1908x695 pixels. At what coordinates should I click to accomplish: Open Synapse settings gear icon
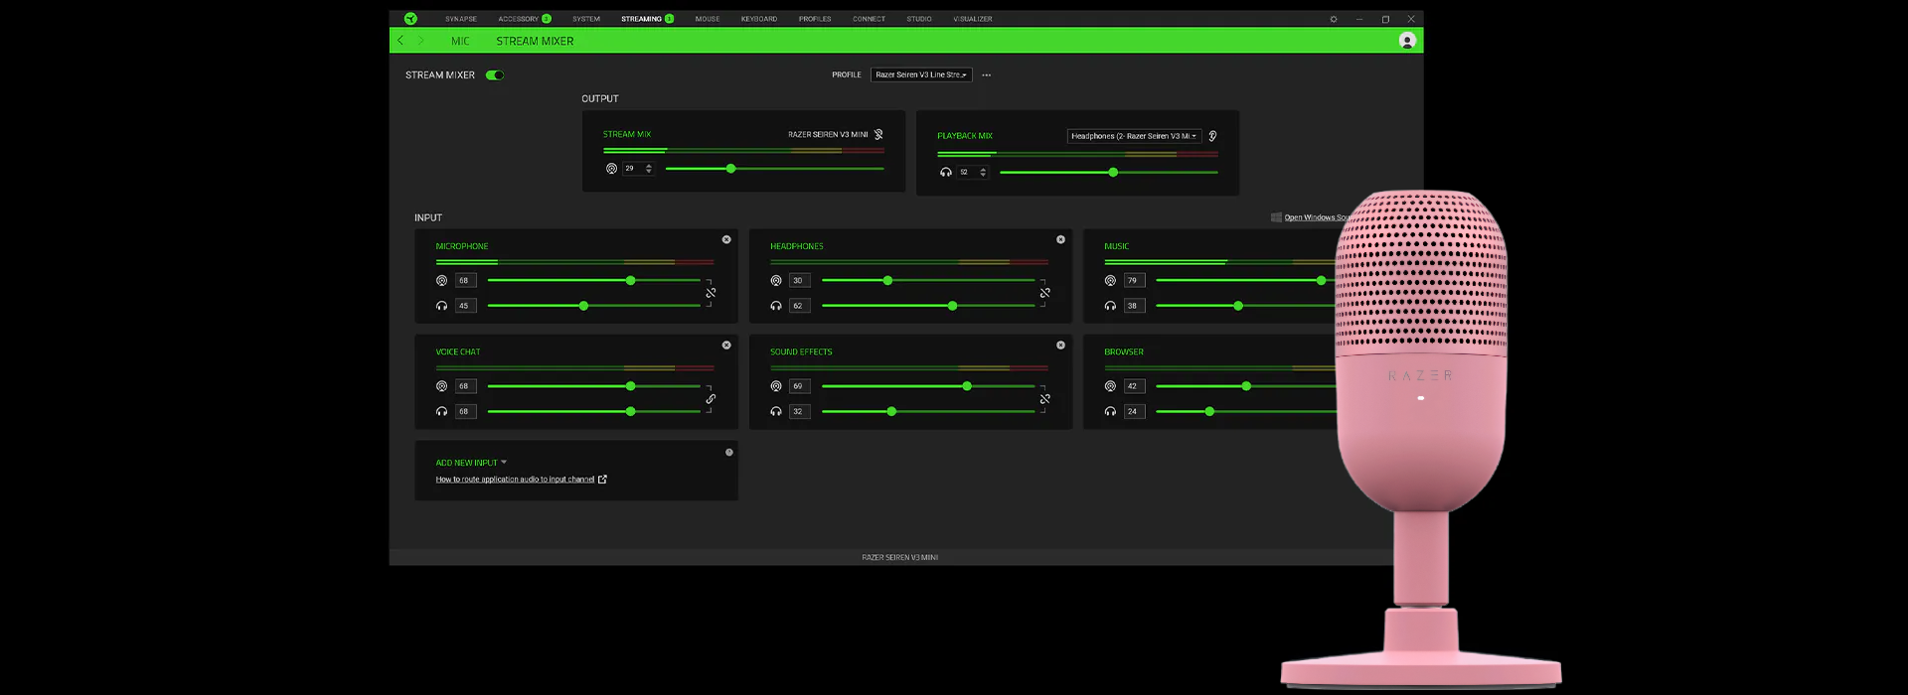[x=1334, y=19]
